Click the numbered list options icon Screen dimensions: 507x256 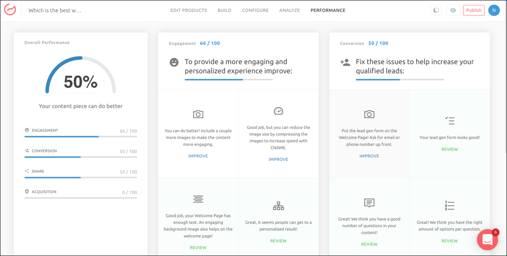449,205
